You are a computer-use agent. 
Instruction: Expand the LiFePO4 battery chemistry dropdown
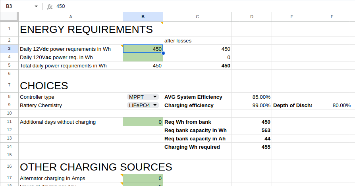click(143, 105)
